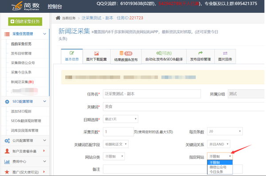Screen dimensions: 266x176
Task: Click the 推广 star icon
Action: (7, 172)
